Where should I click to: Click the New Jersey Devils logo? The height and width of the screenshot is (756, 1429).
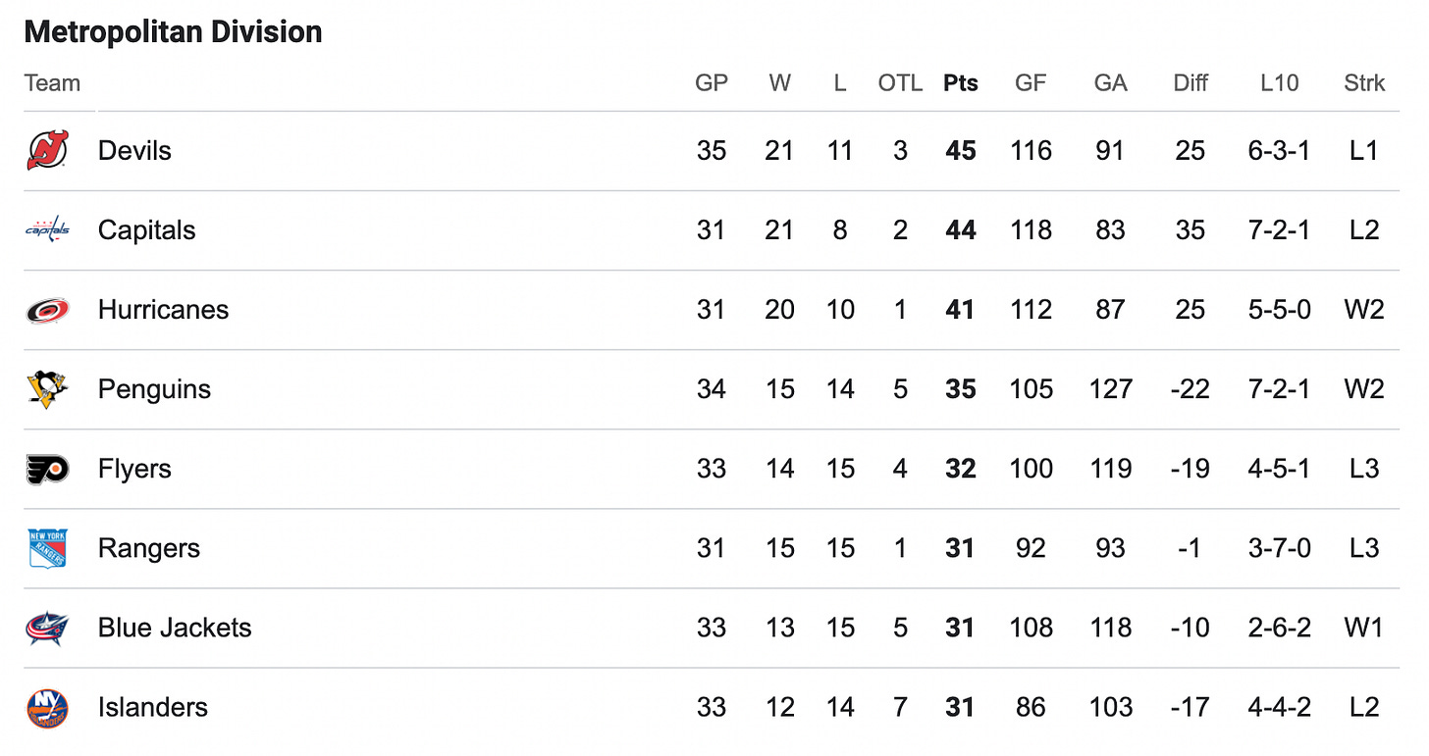pos(47,151)
